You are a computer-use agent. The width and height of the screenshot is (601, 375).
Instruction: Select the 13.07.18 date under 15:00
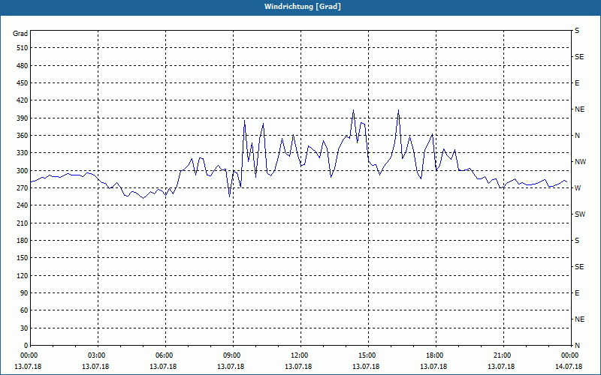coord(366,367)
